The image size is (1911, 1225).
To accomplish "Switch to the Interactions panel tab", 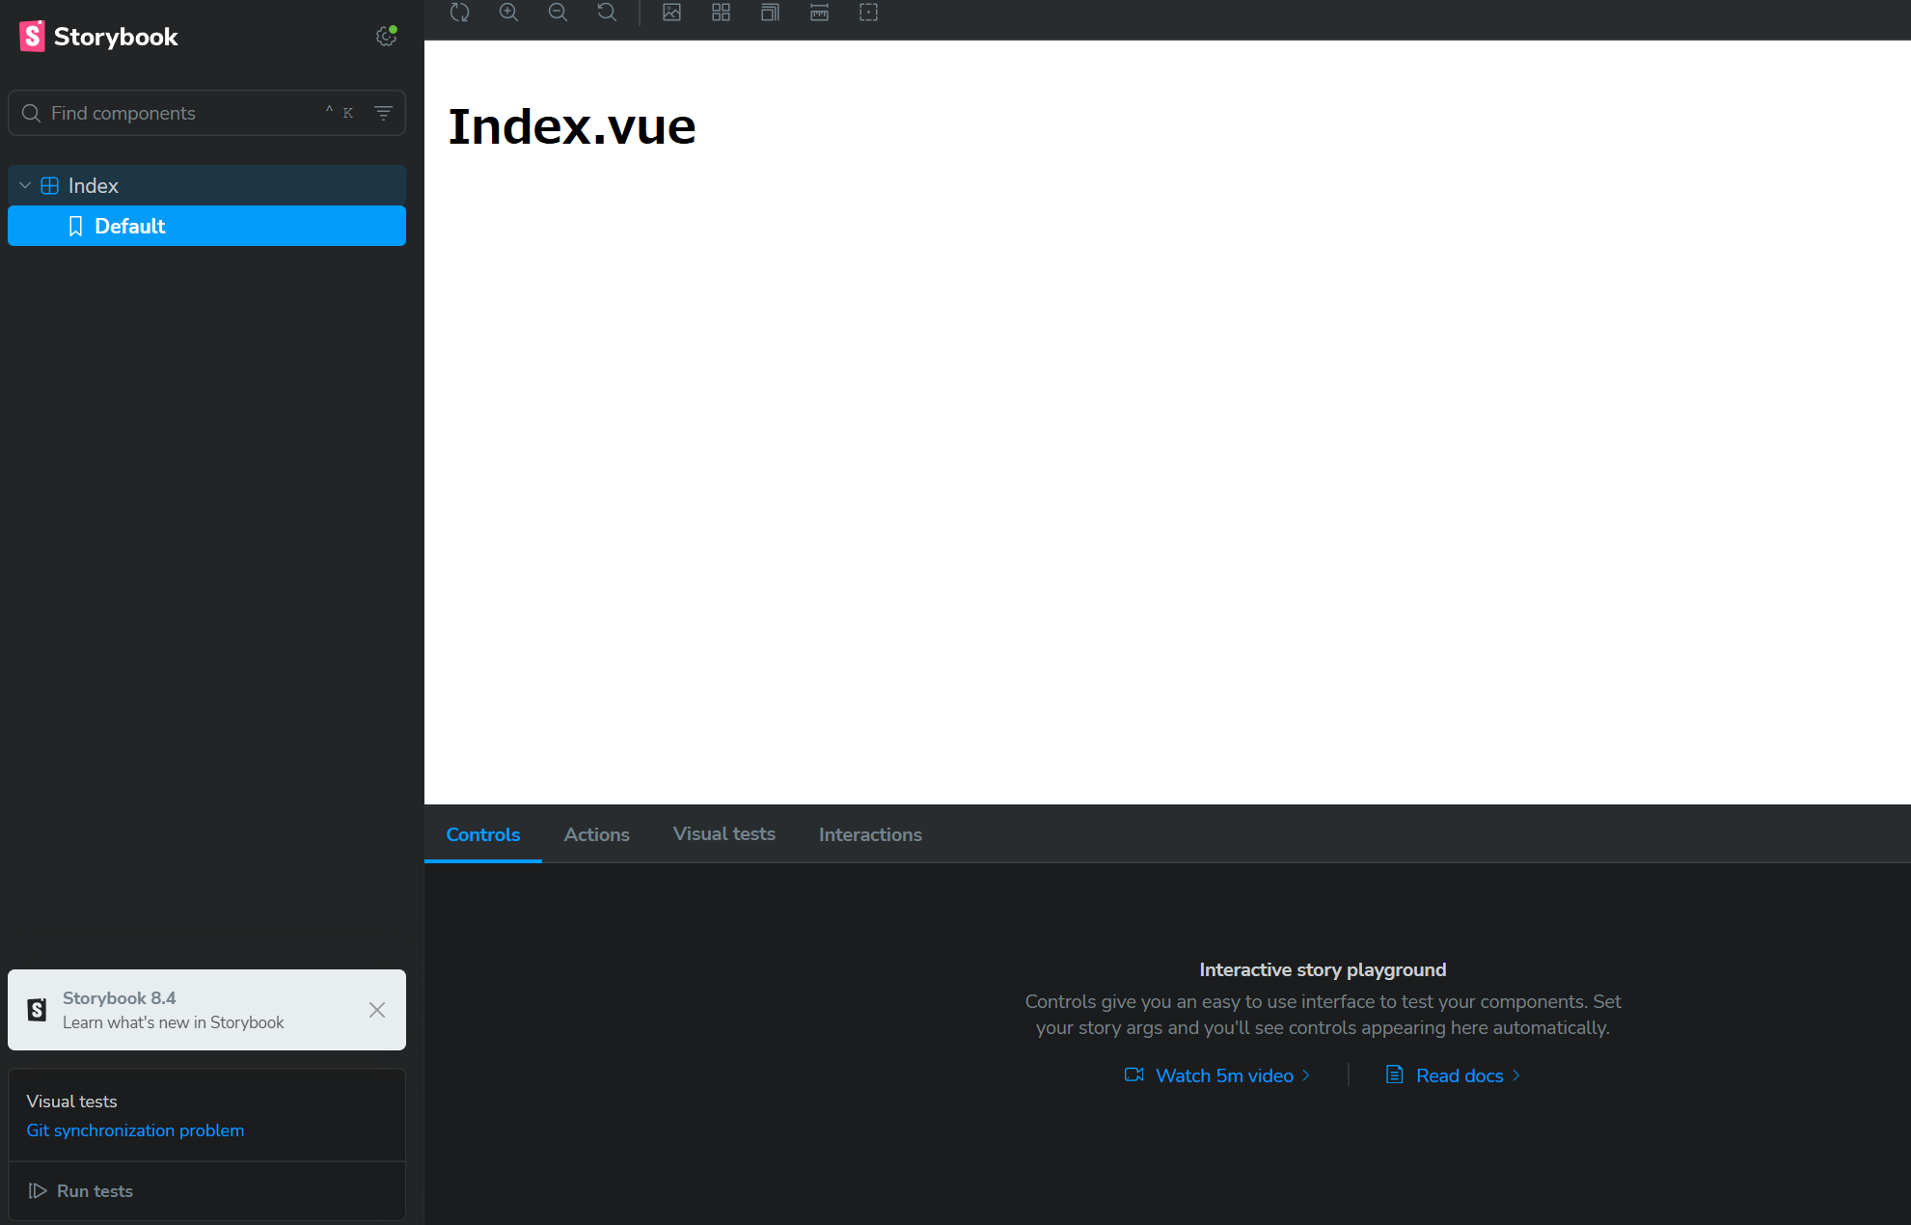I will (x=869, y=834).
